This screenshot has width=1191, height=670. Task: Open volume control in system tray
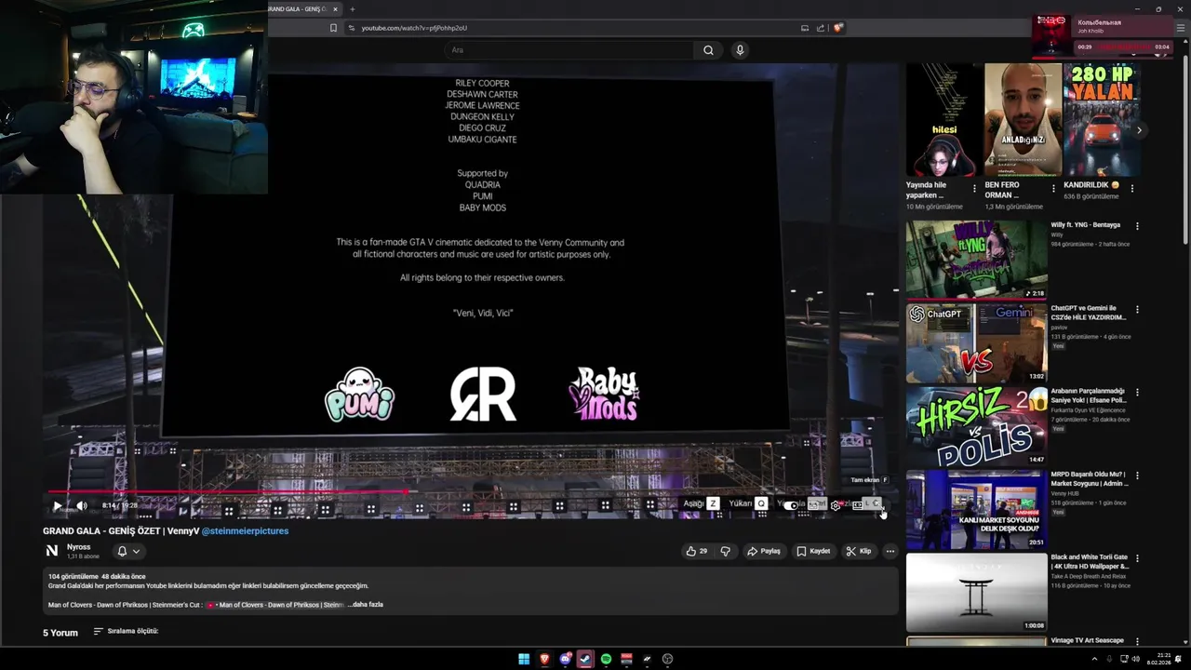1136,659
